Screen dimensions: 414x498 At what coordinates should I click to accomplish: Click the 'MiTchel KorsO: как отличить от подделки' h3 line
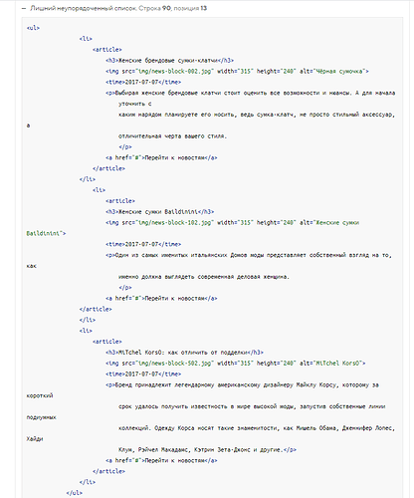(184, 353)
